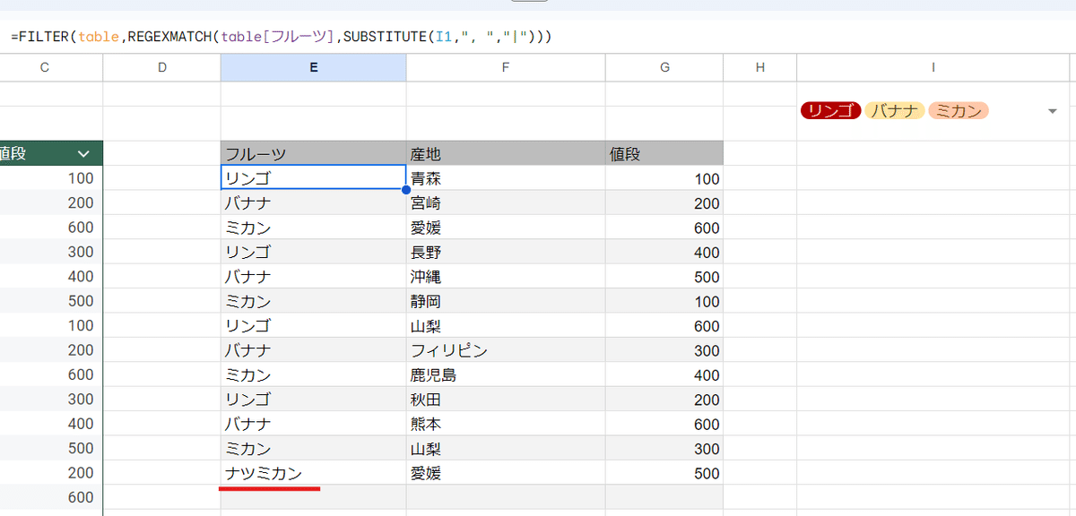Open the dropdown arrow in cell I1
Screen dimensions: 1076x516
point(1052,111)
